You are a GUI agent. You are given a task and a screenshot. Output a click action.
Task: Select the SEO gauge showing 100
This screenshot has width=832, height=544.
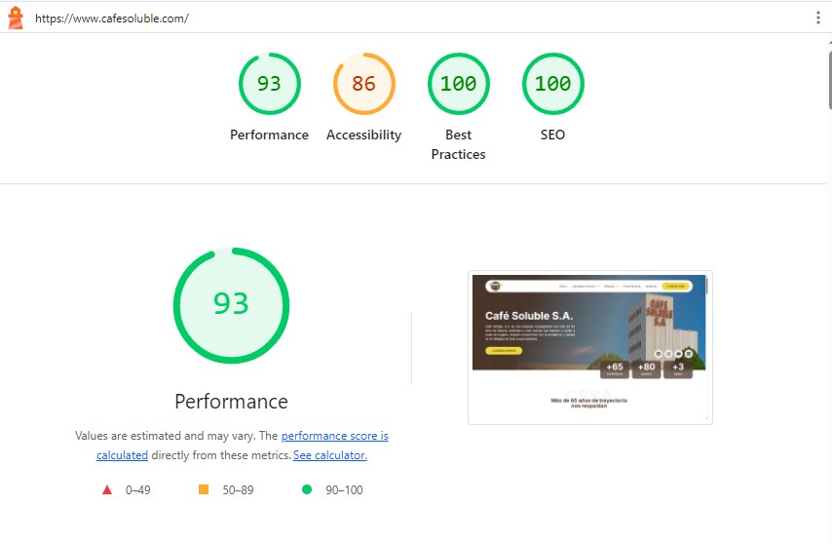click(552, 84)
